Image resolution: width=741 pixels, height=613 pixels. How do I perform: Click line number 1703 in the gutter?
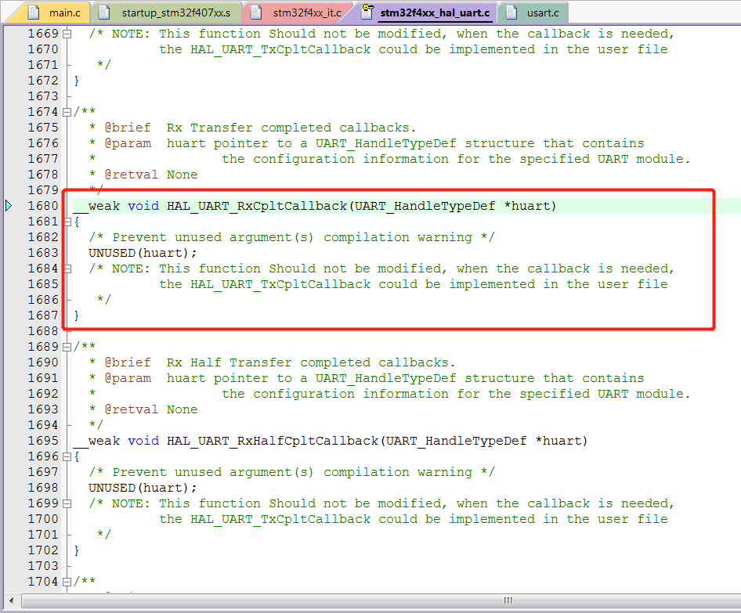(x=43, y=566)
